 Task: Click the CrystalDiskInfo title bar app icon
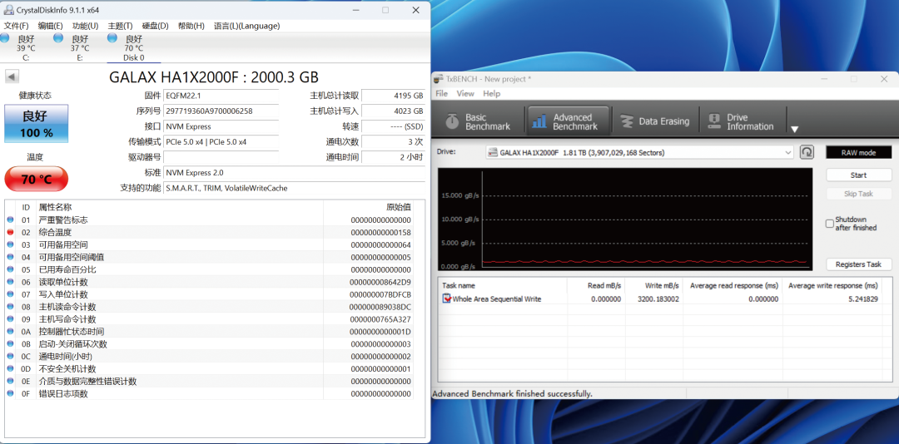tap(9, 10)
